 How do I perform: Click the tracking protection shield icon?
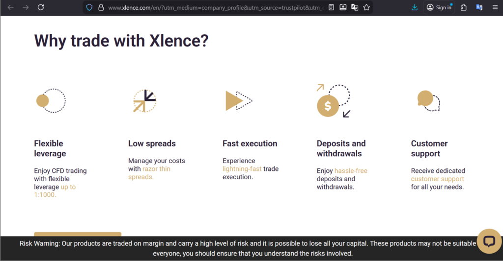pyautogui.click(x=89, y=7)
